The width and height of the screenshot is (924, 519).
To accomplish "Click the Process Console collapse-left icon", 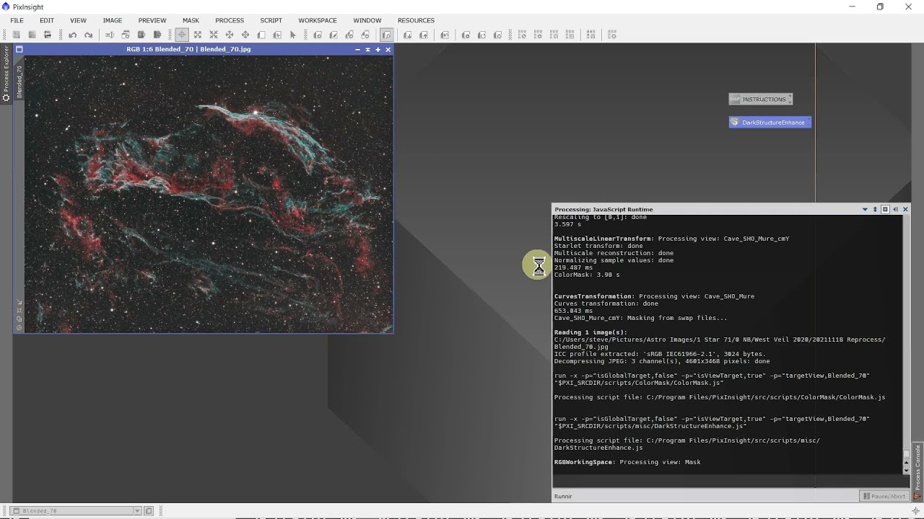I will [x=895, y=210].
